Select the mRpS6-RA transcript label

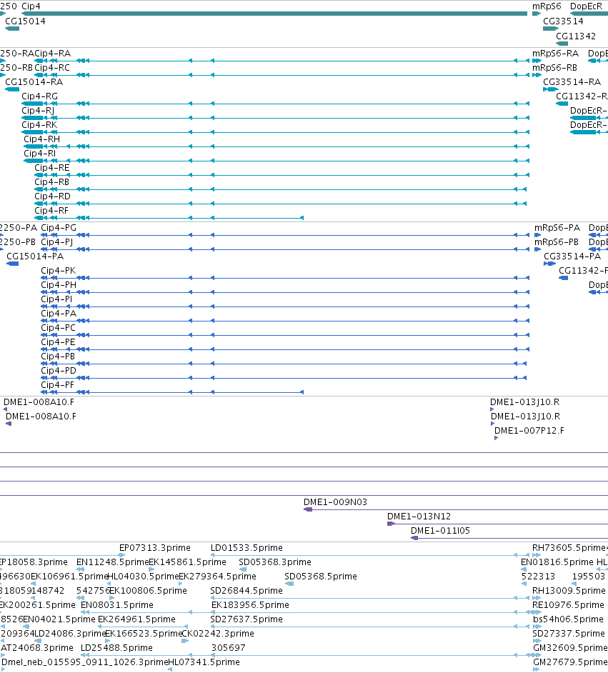pos(555,53)
